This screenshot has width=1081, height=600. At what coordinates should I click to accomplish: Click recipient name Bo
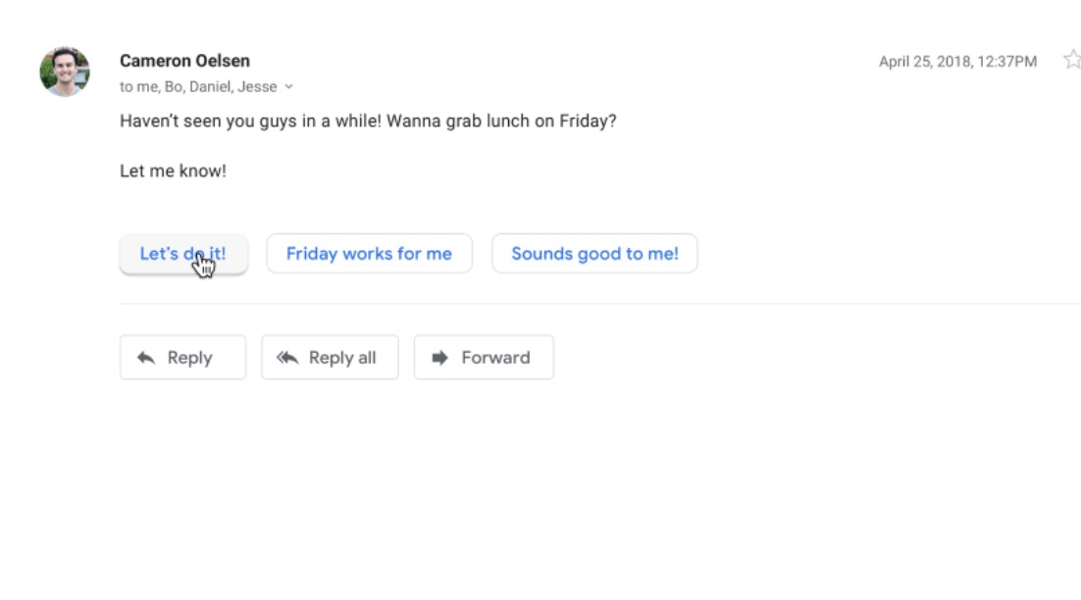click(x=173, y=87)
